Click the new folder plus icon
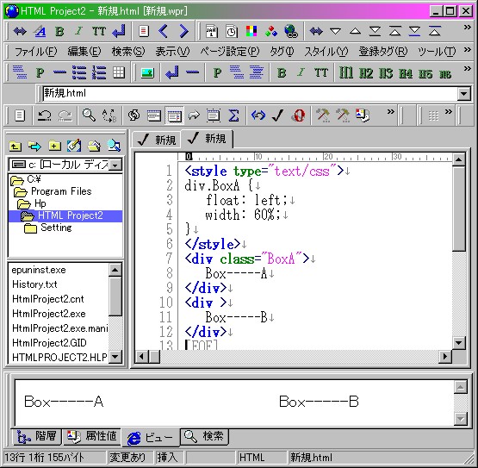This screenshot has height=468, width=478. pos(54,147)
